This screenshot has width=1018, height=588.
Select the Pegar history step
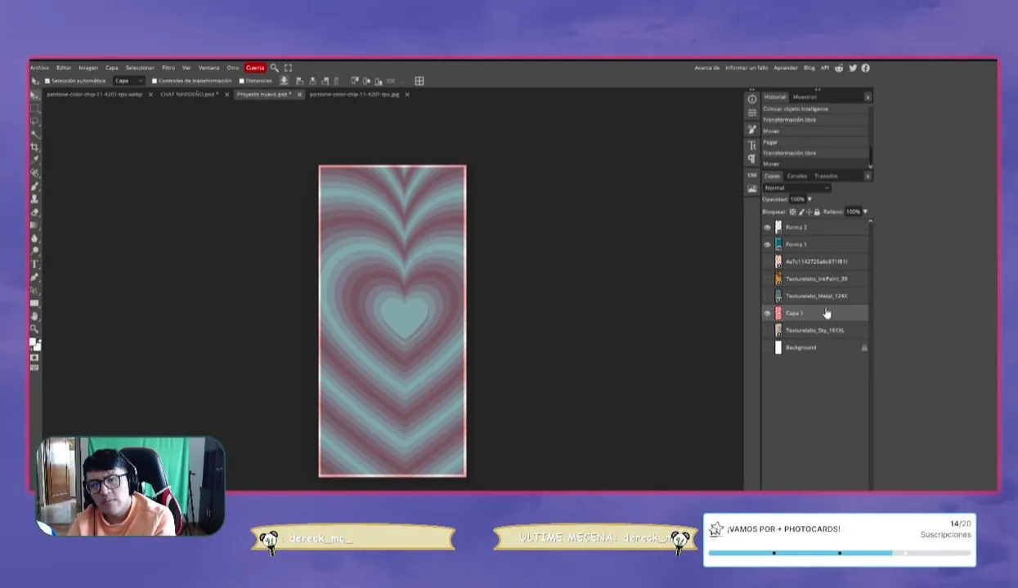815,142
